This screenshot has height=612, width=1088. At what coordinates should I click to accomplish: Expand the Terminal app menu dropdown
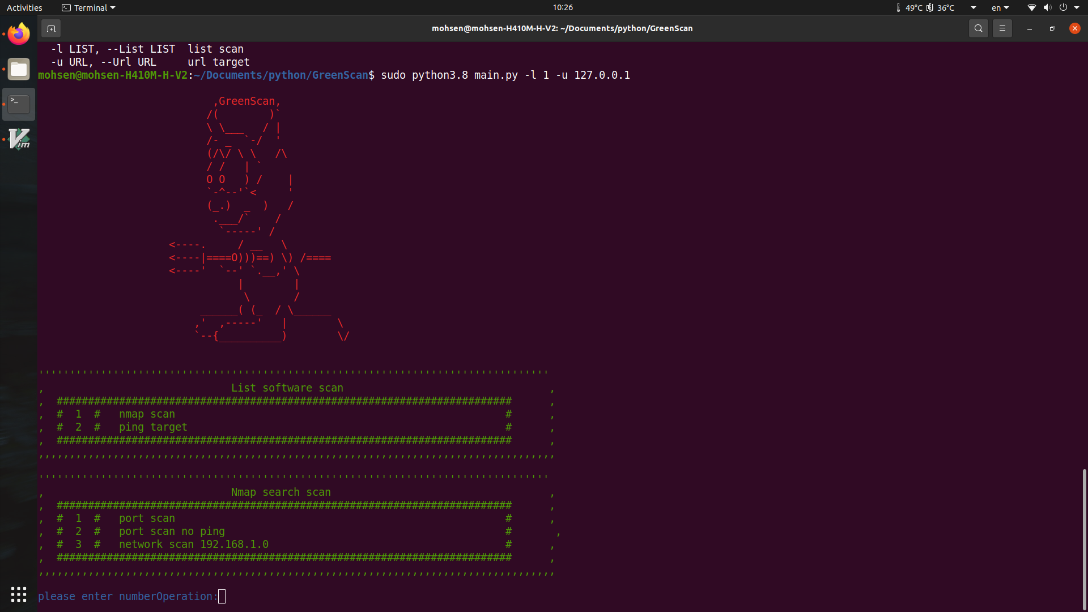click(113, 8)
